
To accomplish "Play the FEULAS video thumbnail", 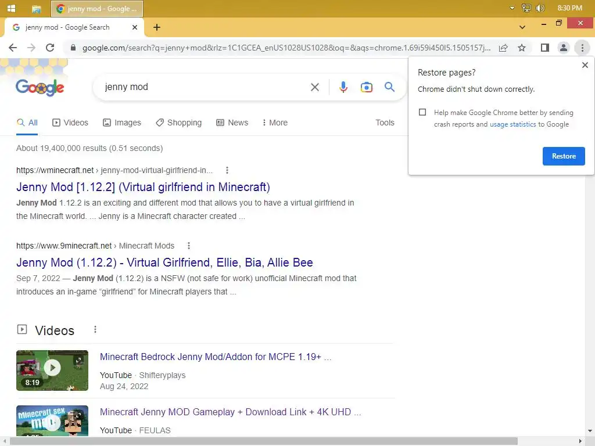I will (x=52, y=420).
